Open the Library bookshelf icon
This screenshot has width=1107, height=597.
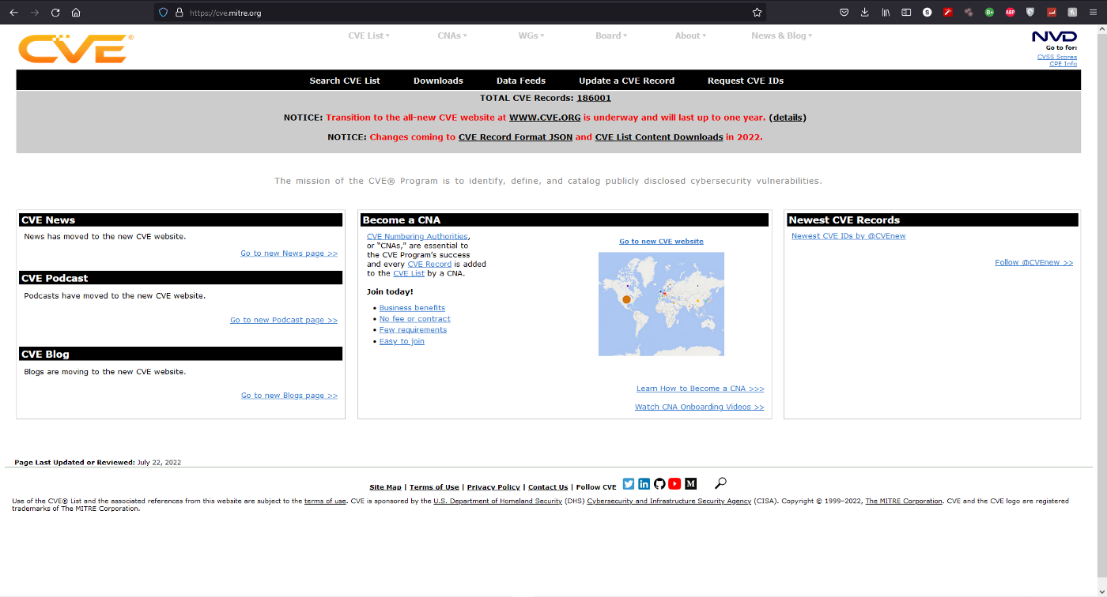click(886, 13)
